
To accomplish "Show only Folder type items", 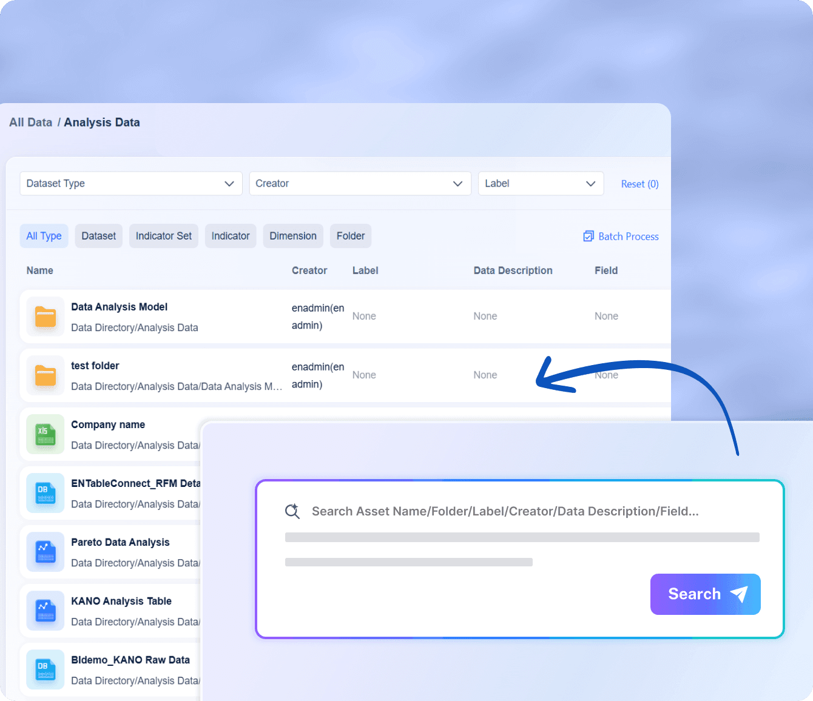I will pos(350,236).
